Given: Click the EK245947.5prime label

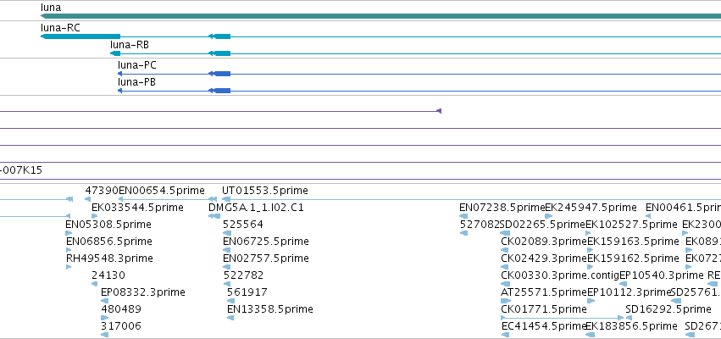Looking at the screenshot, I should pos(591,208).
